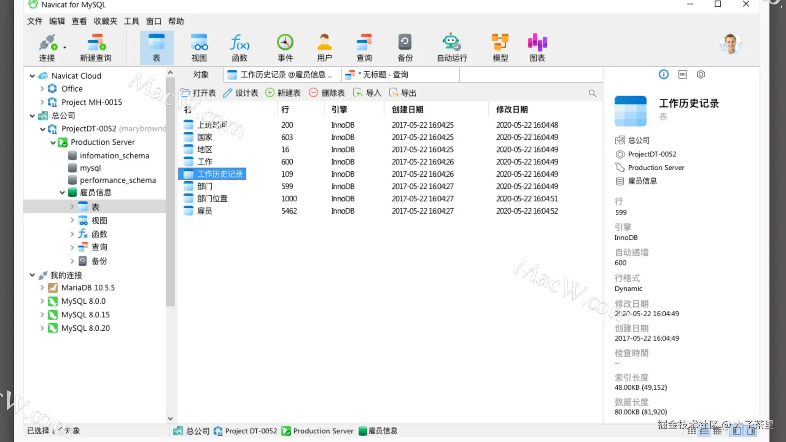
Task: Expand the Office tree node
Action: pyautogui.click(x=42, y=89)
